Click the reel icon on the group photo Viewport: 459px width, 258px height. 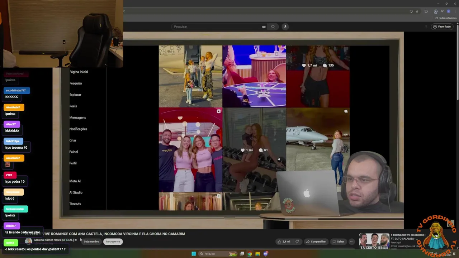click(218, 111)
